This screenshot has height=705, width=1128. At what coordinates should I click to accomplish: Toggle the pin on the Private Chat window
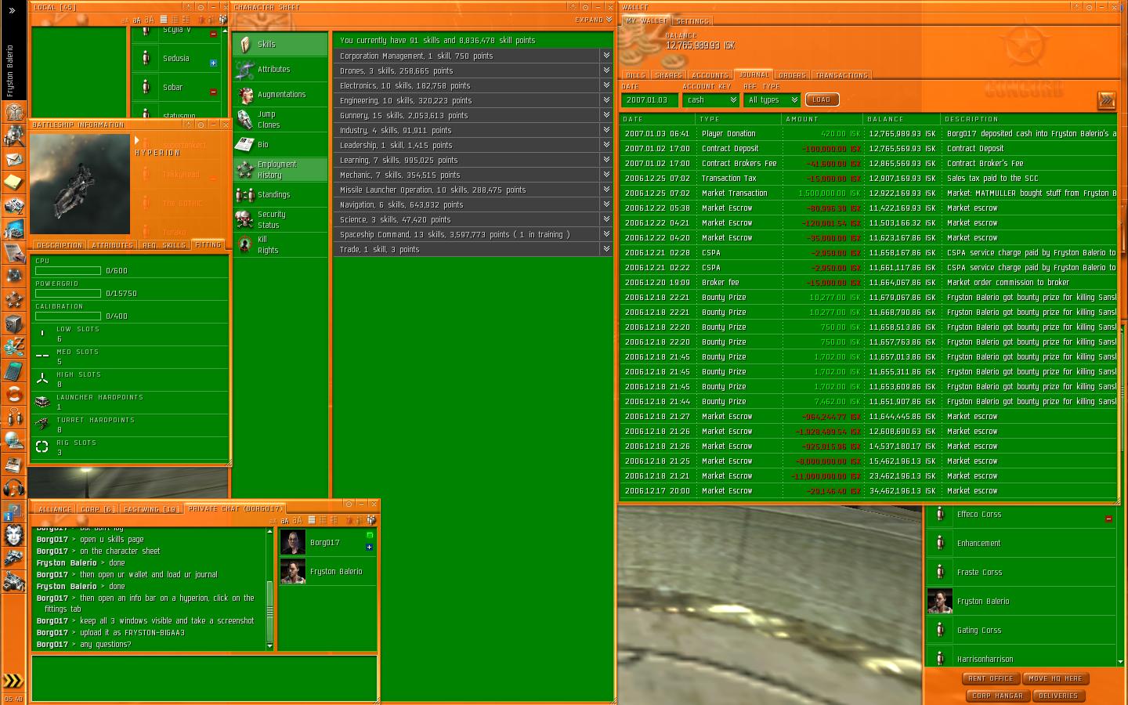(349, 504)
